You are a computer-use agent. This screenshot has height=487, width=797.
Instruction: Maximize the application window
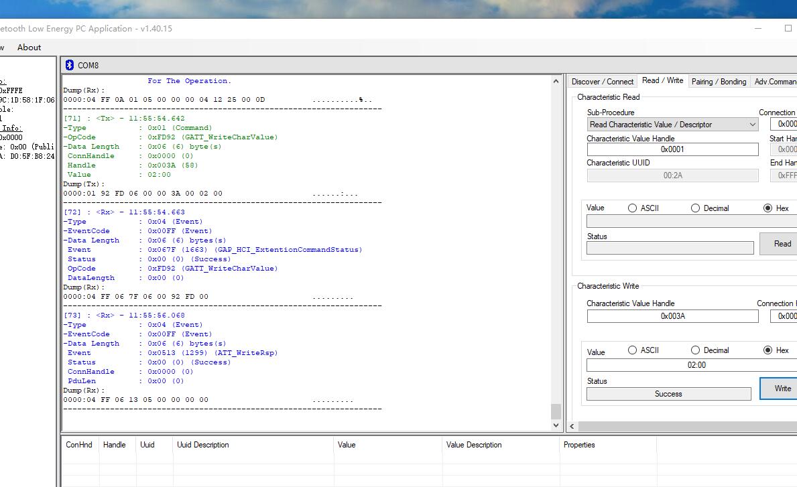coord(788,29)
